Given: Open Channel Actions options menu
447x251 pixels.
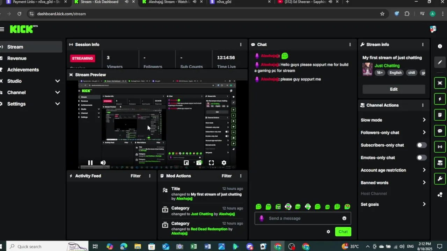Looking at the screenshot, I should pyautogui.click(x=423, y=105).
